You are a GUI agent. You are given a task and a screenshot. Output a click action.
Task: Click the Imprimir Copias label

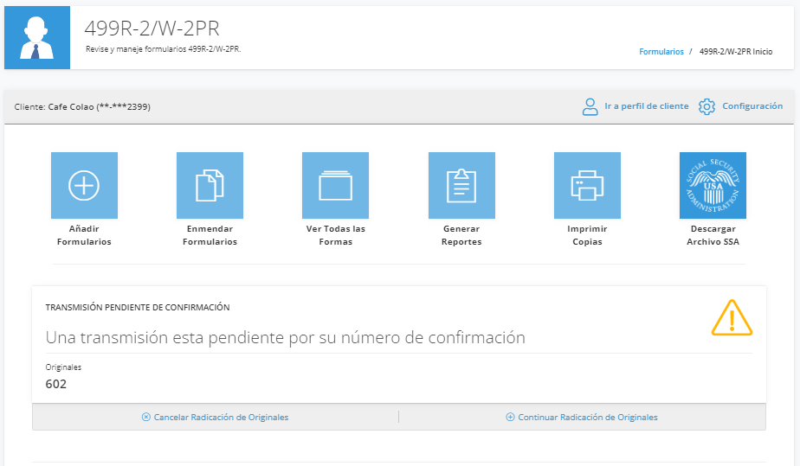(x=587, y=235)
